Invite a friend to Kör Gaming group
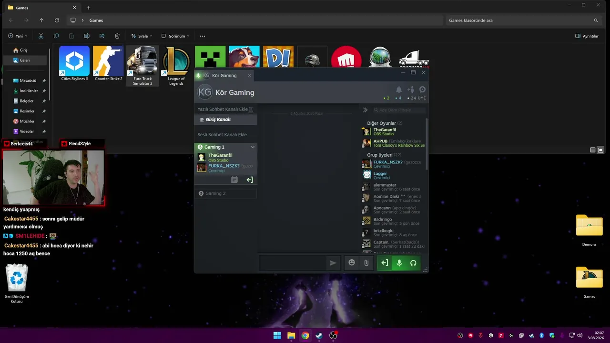Viewport: 610px width, 343px height. pos(410,90)
